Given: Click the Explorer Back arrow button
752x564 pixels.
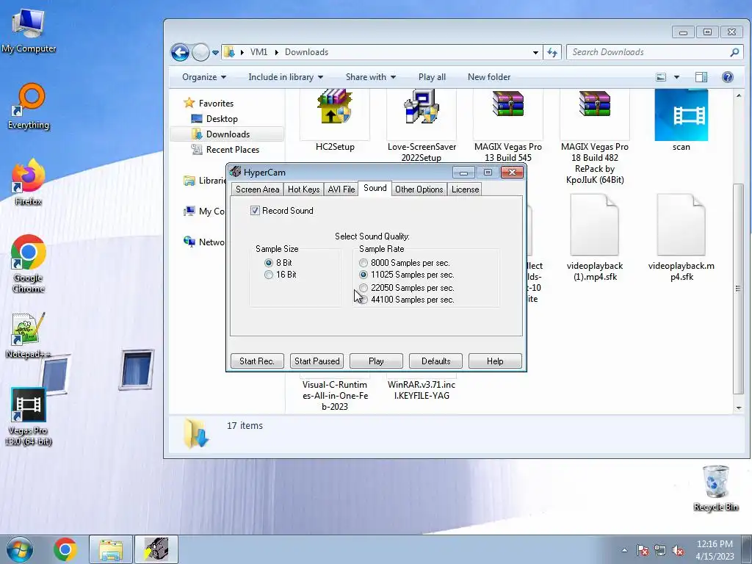Looking at the screenshot, I should [181, 52].
